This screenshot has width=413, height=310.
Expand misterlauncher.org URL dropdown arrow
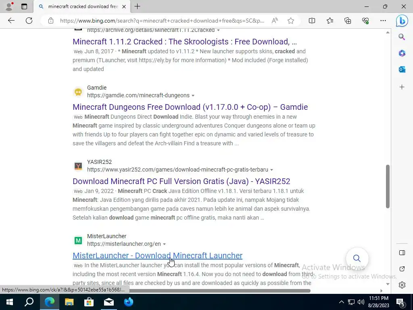click(165, 244)
